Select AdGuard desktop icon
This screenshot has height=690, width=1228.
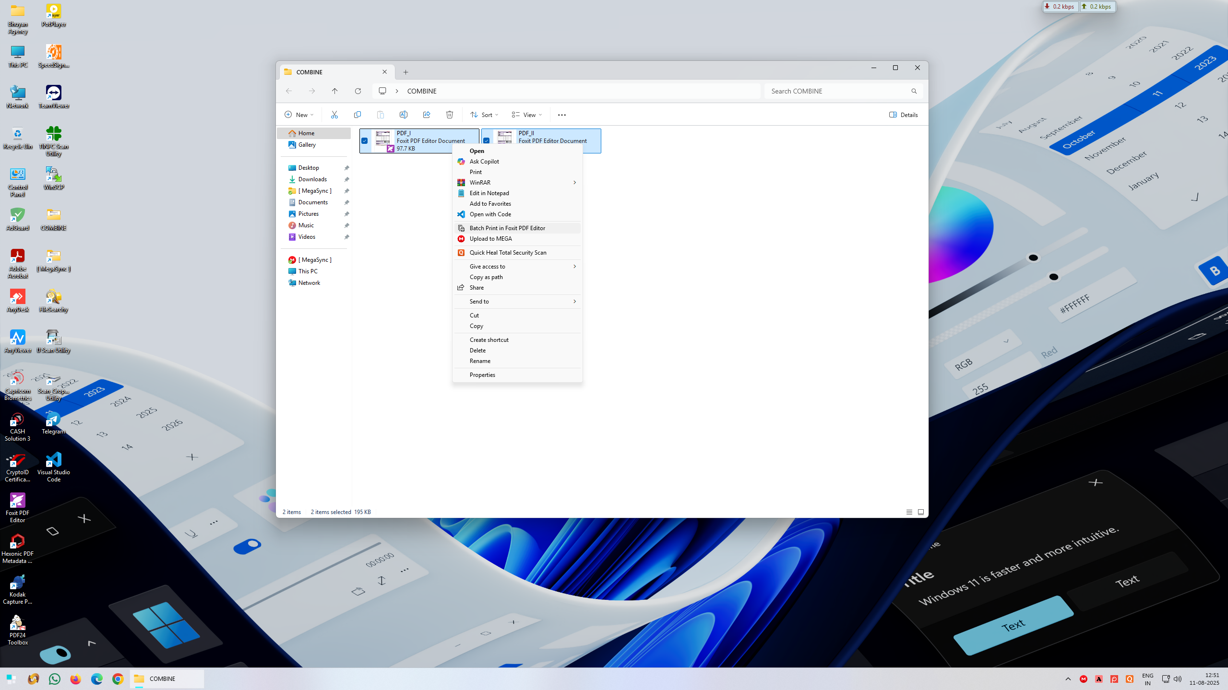pyautogui.click(x=17, y=219)
